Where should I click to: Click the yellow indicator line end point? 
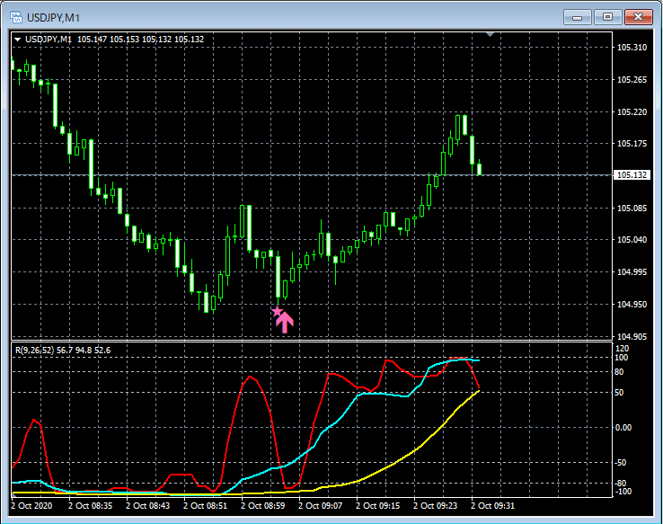(x=478, y=391)
